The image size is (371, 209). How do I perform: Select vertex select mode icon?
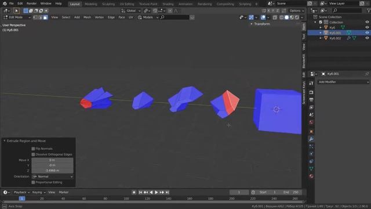tap(35, 17)
